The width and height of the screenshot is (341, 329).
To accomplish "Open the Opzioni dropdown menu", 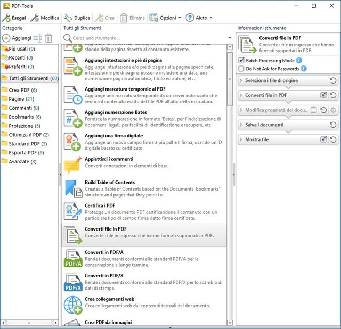I will 165,18.
